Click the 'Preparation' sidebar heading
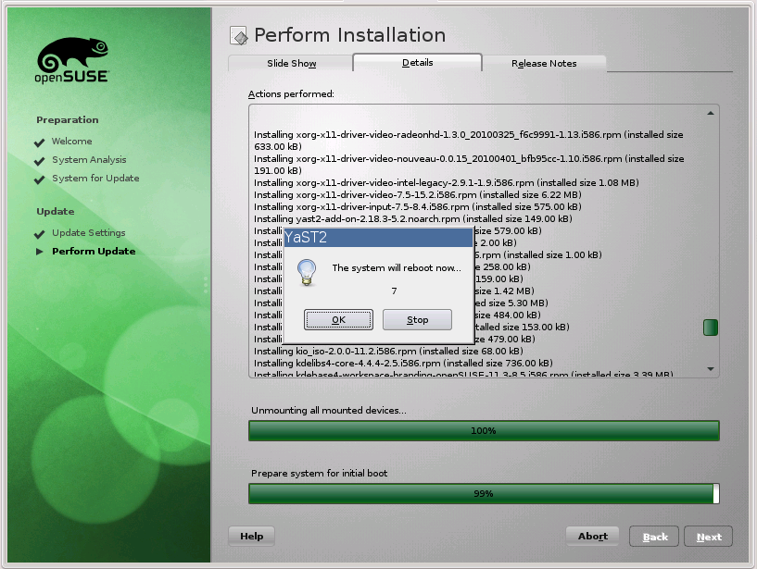This screenshot has height=569, width=757. pos(67,119)
